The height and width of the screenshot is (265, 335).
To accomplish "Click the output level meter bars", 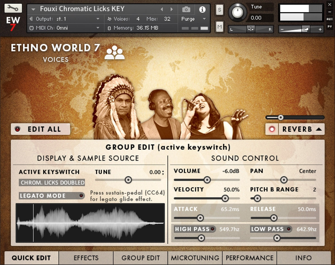I will coord(301,13).
